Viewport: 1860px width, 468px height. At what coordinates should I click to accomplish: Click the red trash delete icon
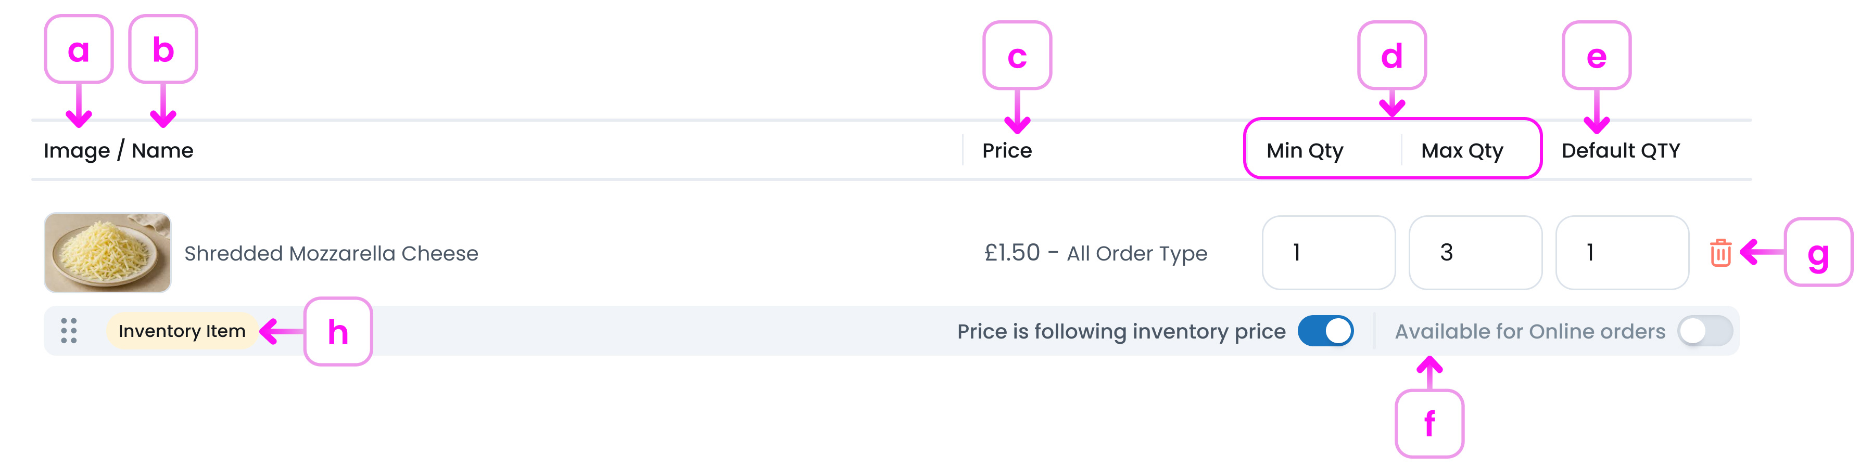[x=1720, y=253]
